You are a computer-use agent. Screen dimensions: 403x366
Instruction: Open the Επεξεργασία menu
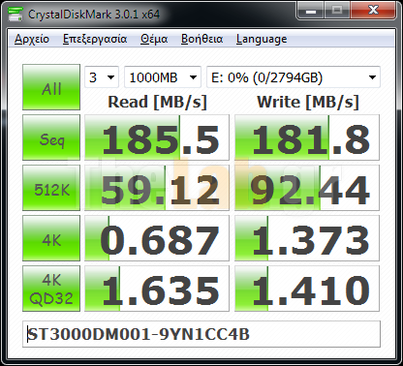point(95,39)
